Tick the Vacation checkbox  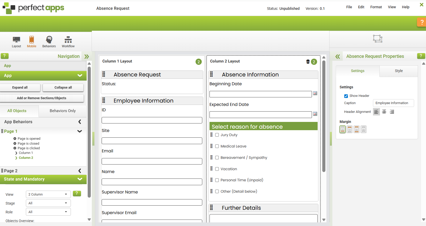[217, 169]
